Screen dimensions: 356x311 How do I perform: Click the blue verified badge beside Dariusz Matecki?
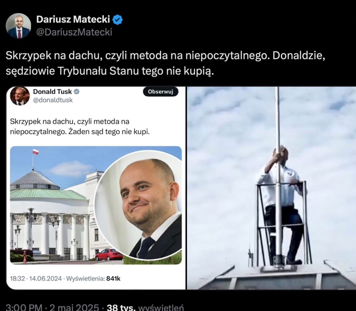click(117, 20)
